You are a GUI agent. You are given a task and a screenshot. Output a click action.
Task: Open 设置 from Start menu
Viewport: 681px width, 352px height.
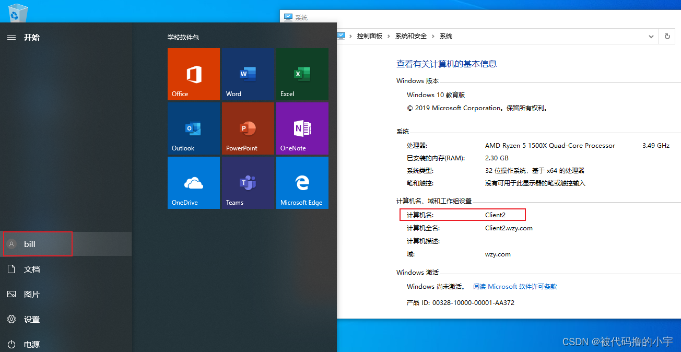66,319
